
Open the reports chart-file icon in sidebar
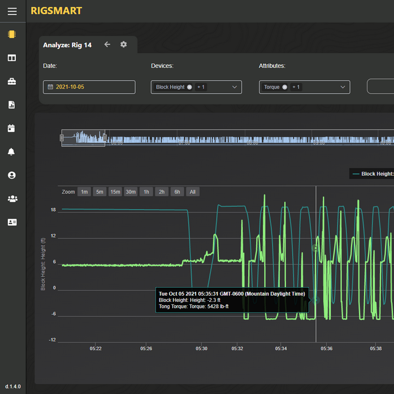(x=11, y=105)
